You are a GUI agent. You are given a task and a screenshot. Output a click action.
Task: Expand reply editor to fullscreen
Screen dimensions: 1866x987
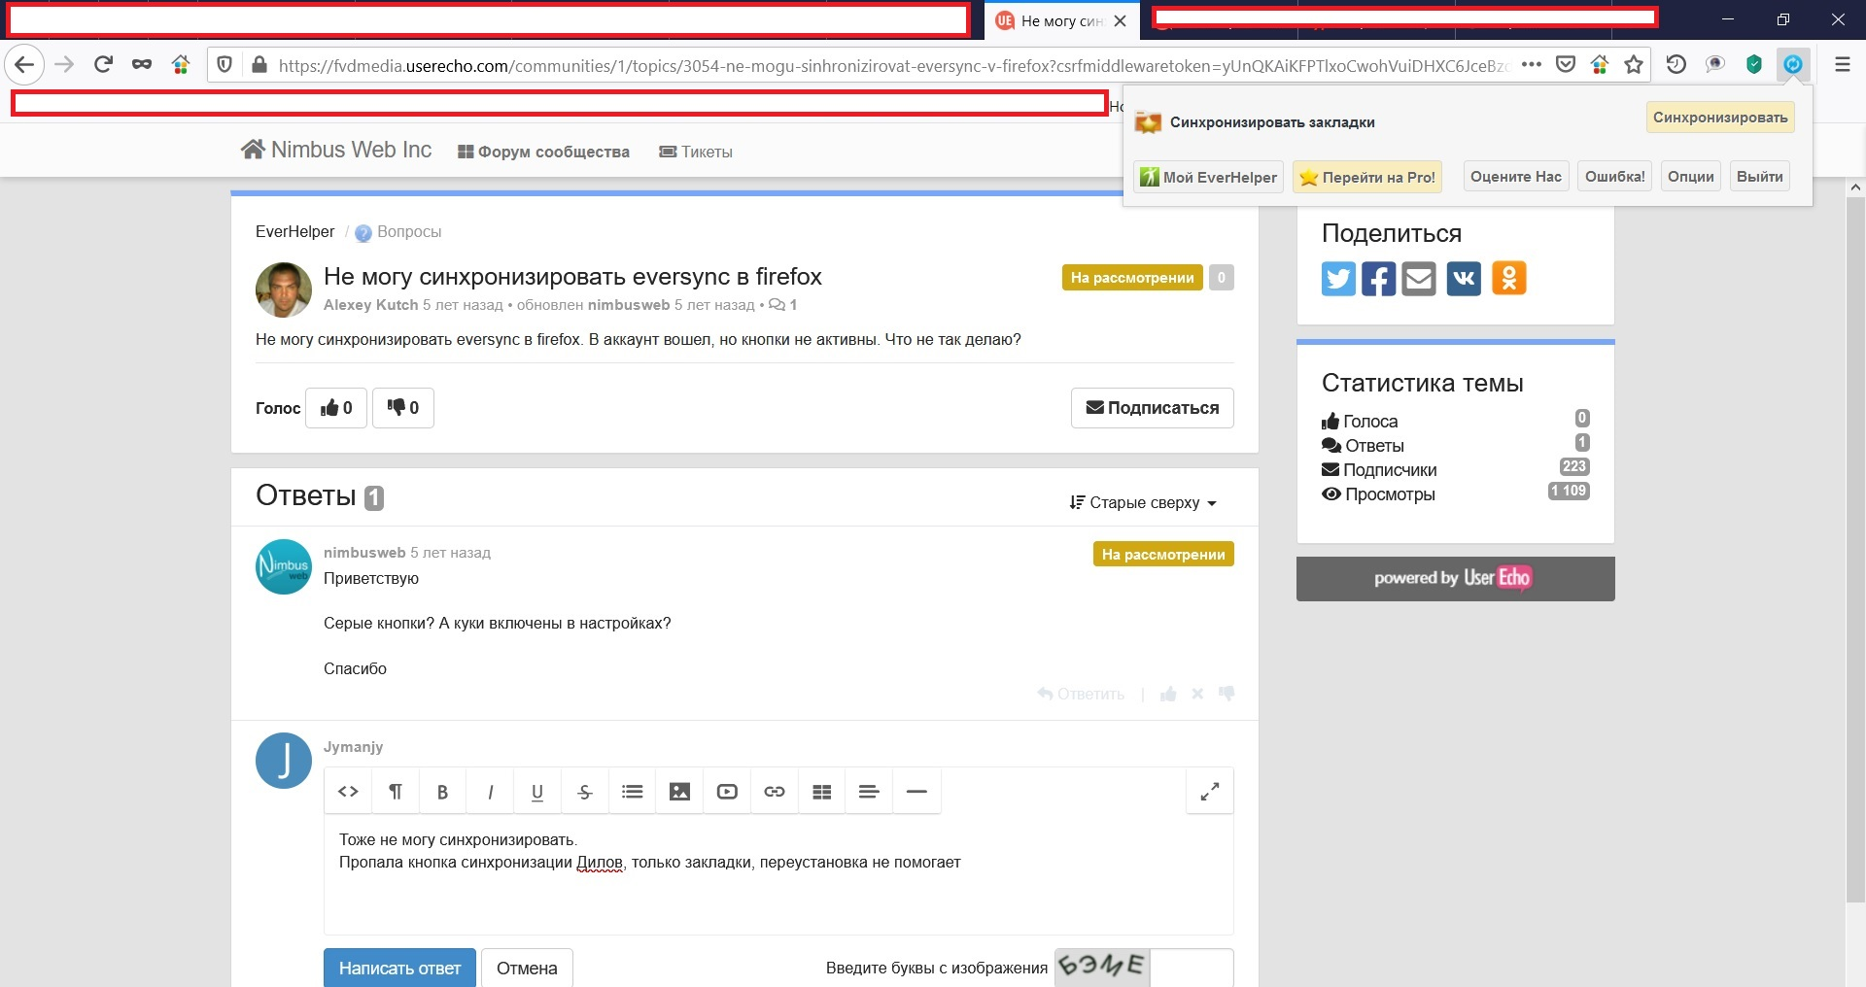click(1210, 792)
